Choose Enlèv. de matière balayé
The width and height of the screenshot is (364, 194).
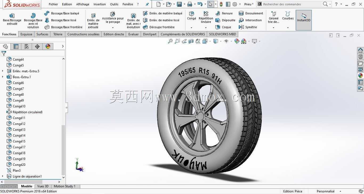(163, 13)
